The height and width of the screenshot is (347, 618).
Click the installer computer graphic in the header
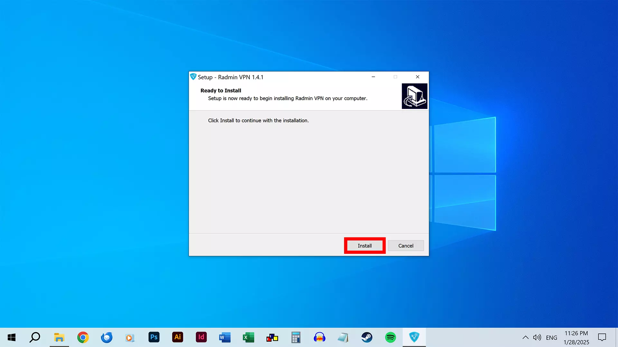coord(414,96)
